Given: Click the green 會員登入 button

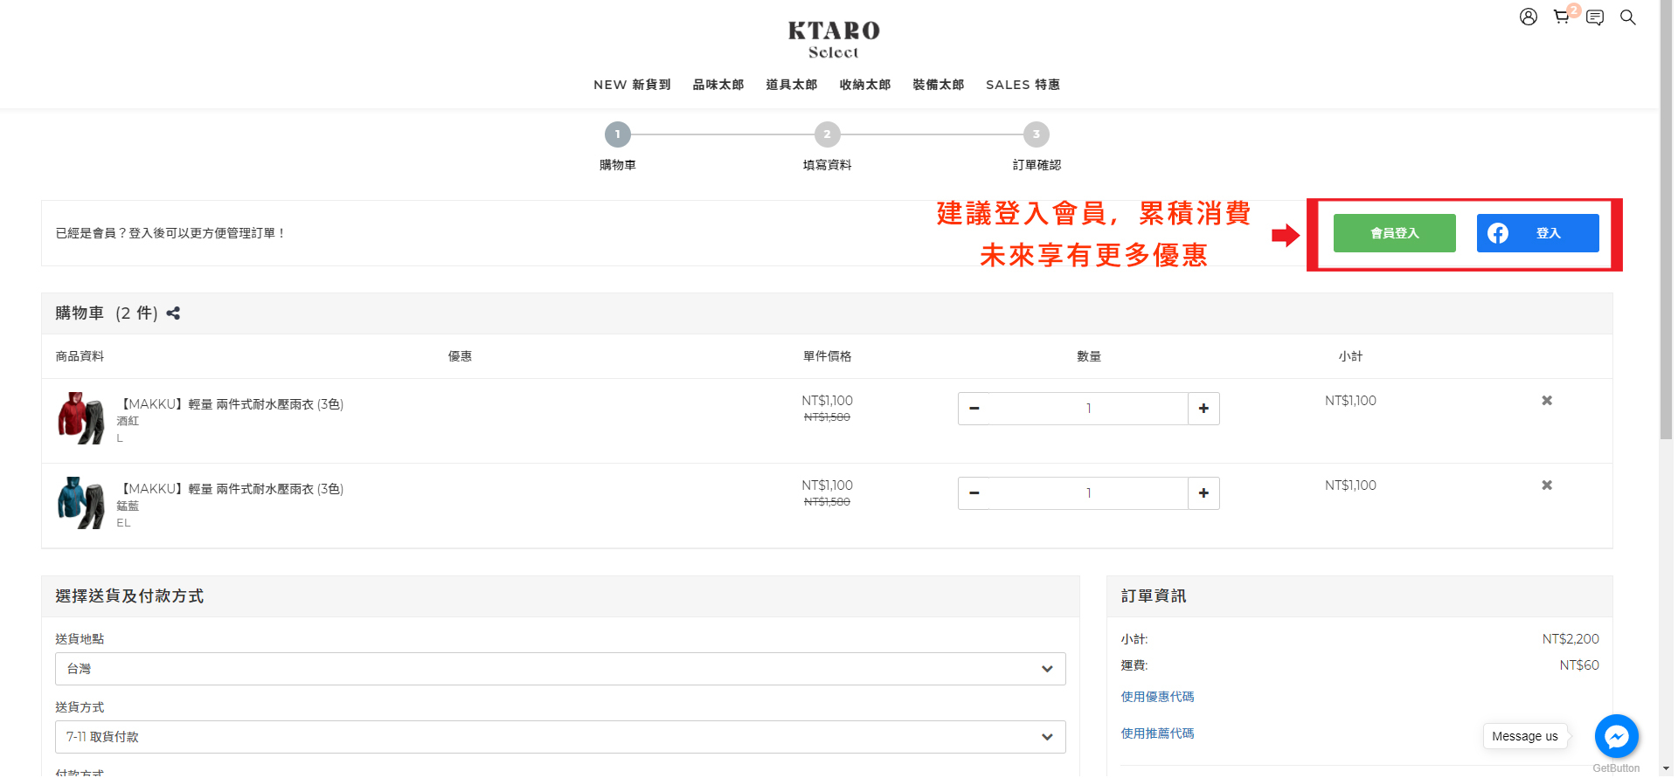Looking at the screenshot, I should click(x=1394, y=233).
